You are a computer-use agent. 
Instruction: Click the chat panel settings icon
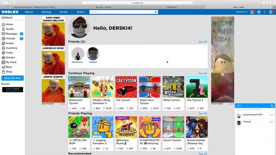coord(272,105)
